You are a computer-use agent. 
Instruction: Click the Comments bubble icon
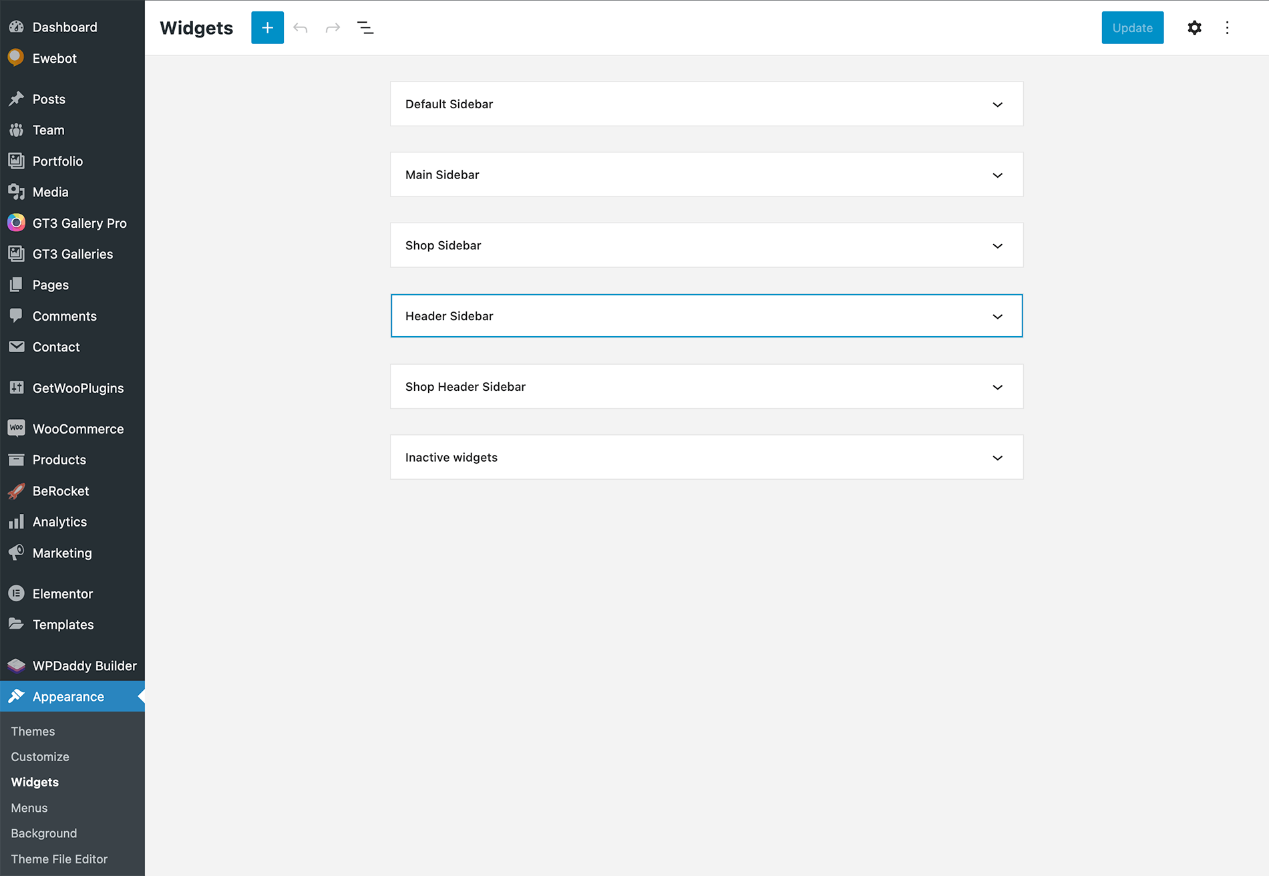16,315
